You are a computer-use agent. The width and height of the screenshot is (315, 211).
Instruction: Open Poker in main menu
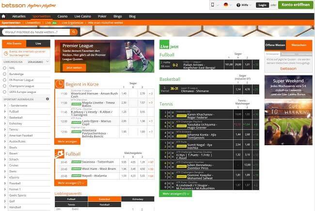click(x=102, y=16)
